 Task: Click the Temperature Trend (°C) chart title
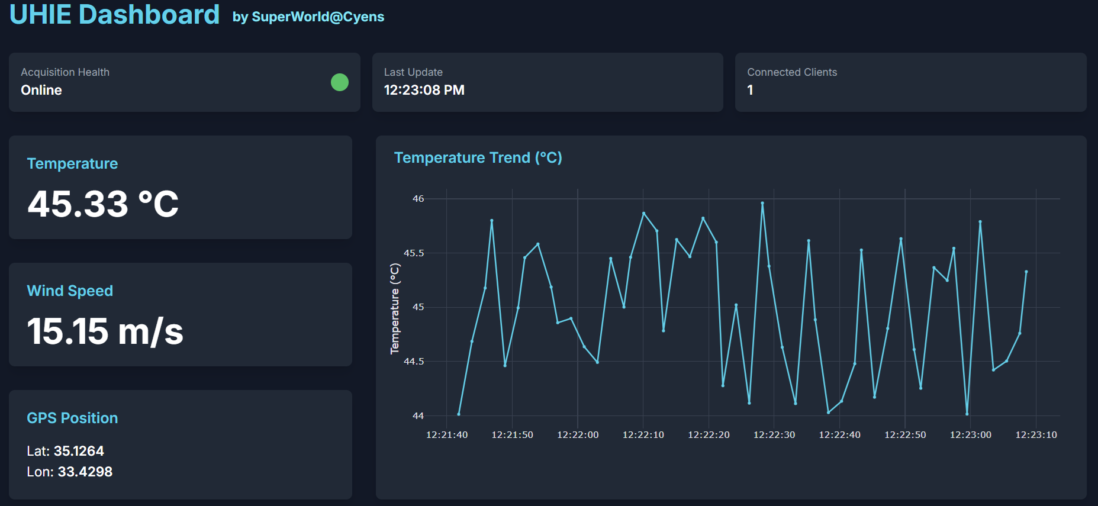pos(478,157)
